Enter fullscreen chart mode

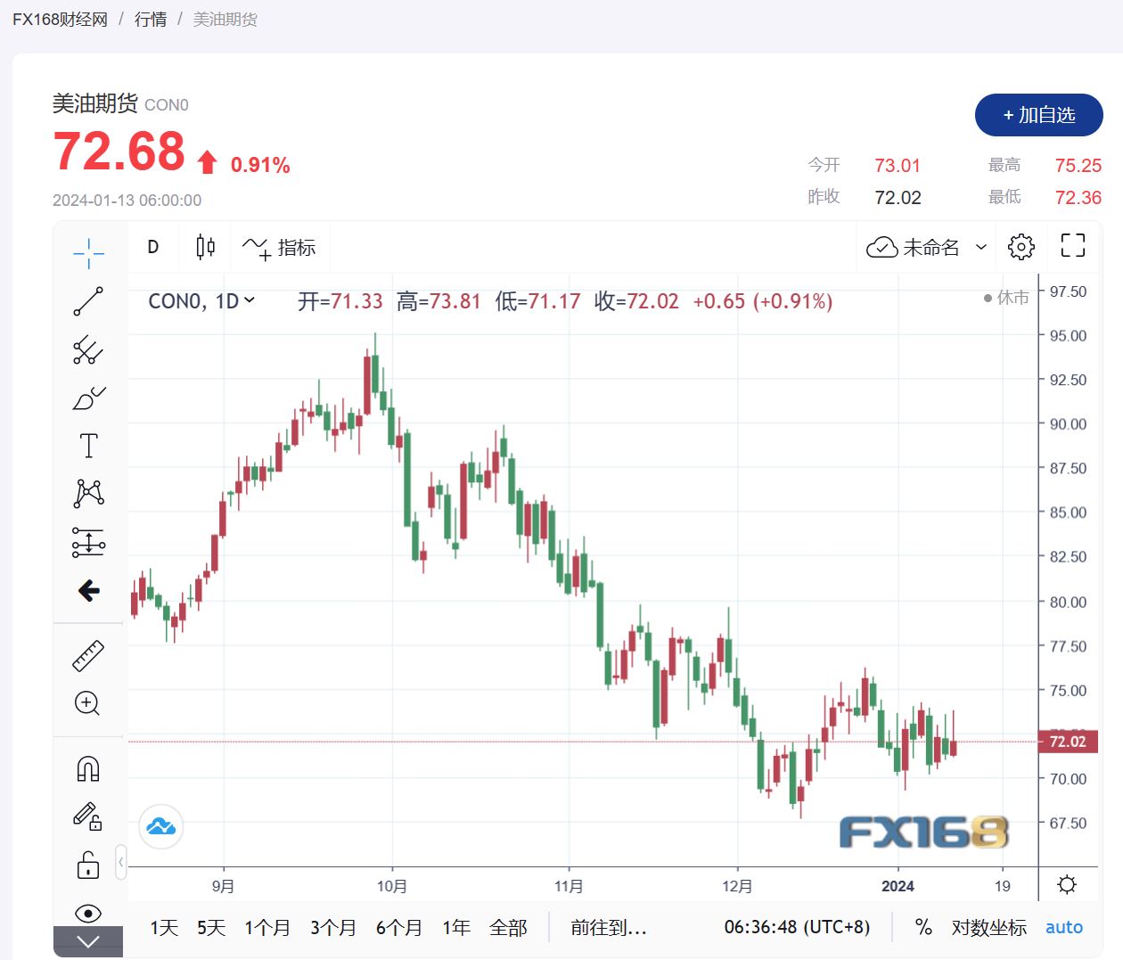click(x=1073, y=246)
